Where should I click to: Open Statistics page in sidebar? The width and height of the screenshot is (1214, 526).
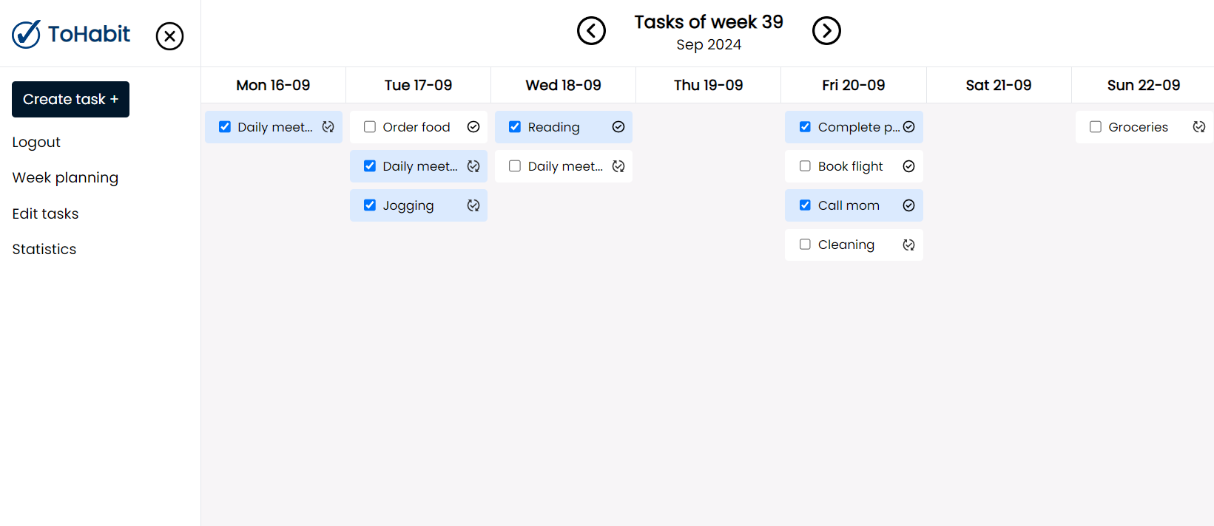[44, 250]
